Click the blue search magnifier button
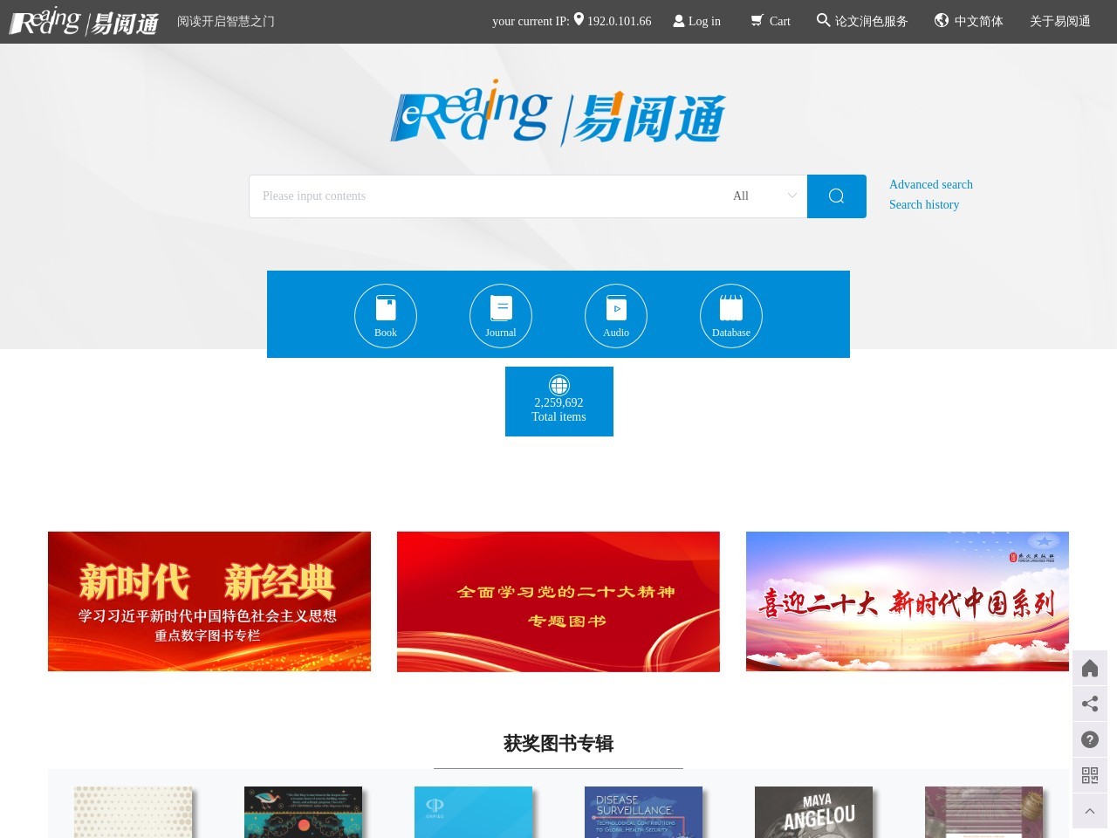1117x838 pixels. click(x=837, y=196)
